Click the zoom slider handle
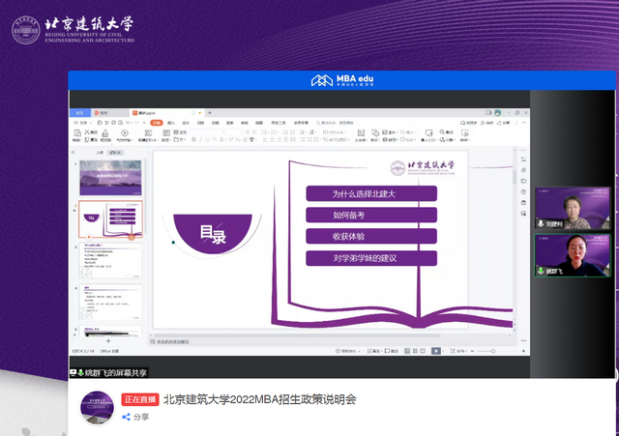 pyautogui.click(x=493, y=351)
